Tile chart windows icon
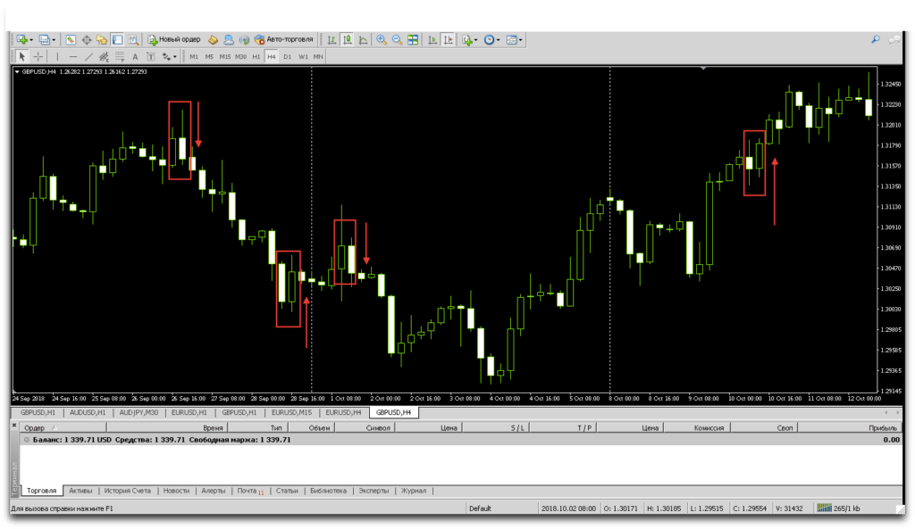The height and width of the screenshot is (529, 915). coord(413,40)
